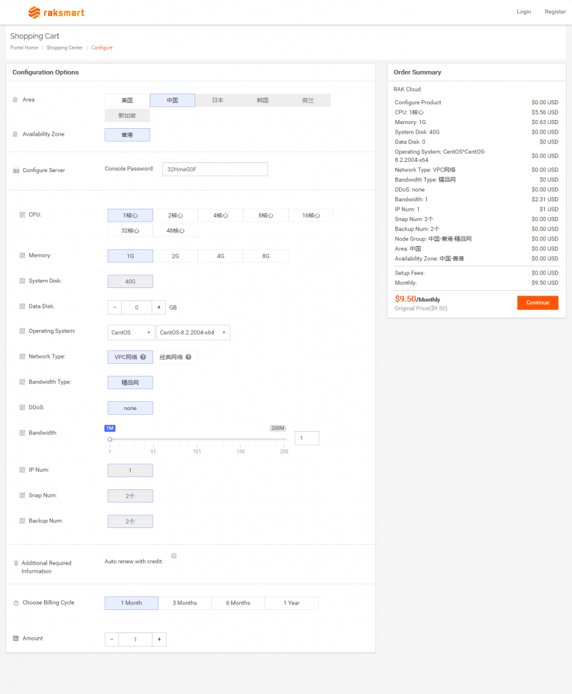
Task: Increase Amount with the plus button
Action: click(x=159, y=639)
